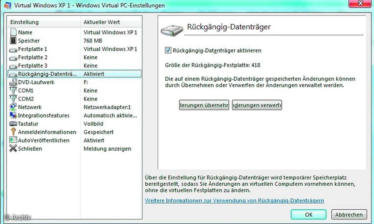The width and height of the screenshot is (374, 224).
Task: Select the Festplatte 3 setting
Action: coord(75,66)
